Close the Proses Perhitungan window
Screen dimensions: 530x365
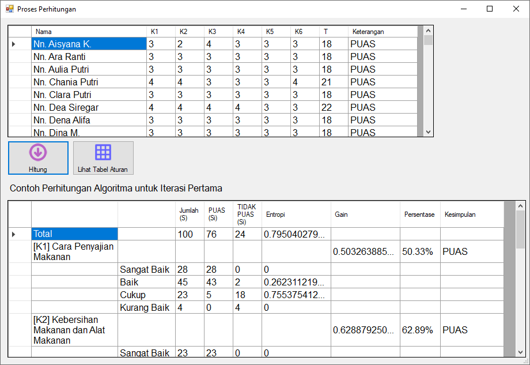click(x=516, y=9)
